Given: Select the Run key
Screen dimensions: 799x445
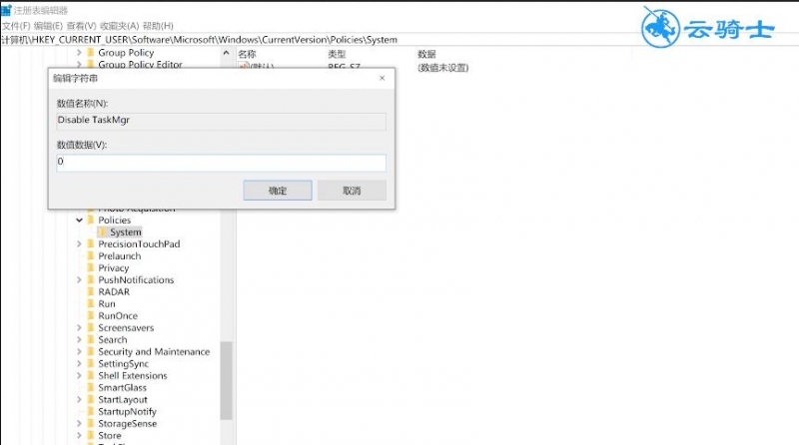Looking at the screenshot, I should pyautogui.click(x=107, y=304).
